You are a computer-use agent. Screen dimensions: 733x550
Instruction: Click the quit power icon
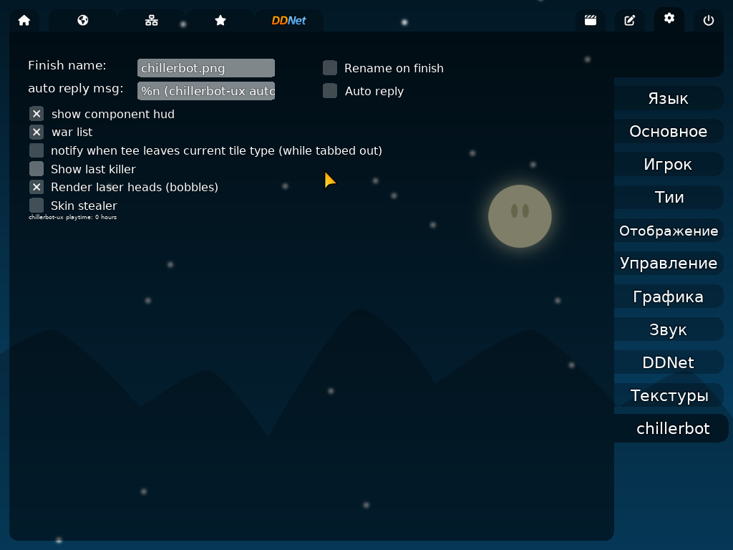[x=708, y=21]
